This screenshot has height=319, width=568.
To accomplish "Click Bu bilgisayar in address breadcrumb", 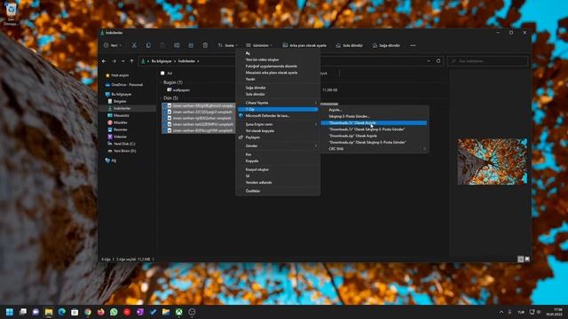I will coord(162,61).
